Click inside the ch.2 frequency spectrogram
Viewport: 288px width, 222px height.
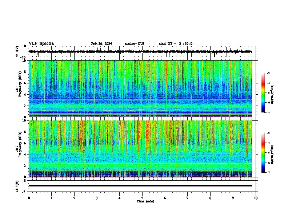coord(140,149)
